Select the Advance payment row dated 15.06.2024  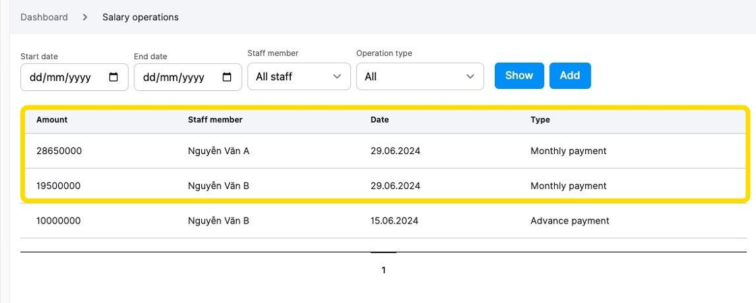coord(383,221)
